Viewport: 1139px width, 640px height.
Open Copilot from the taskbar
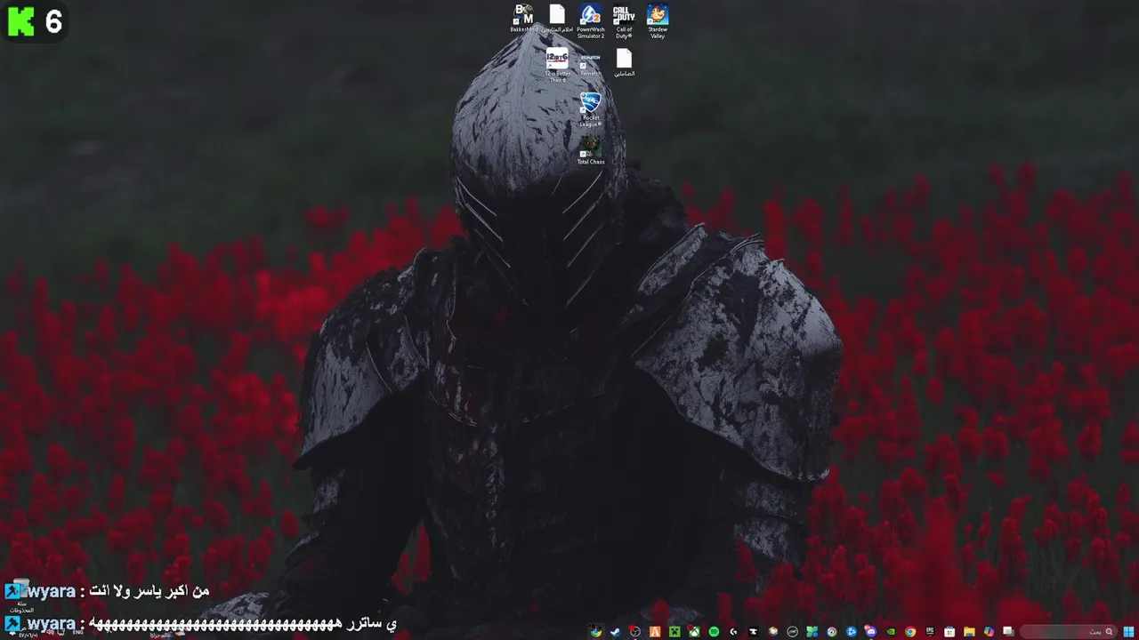click(989, 632)
